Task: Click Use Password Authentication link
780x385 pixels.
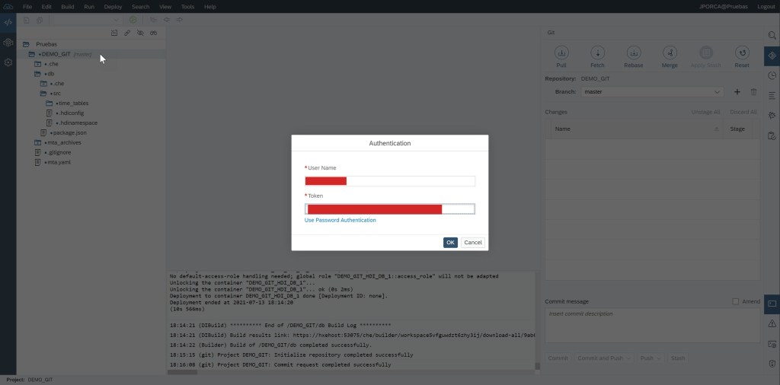Action: pyautogui.click(x=340, y=220)
